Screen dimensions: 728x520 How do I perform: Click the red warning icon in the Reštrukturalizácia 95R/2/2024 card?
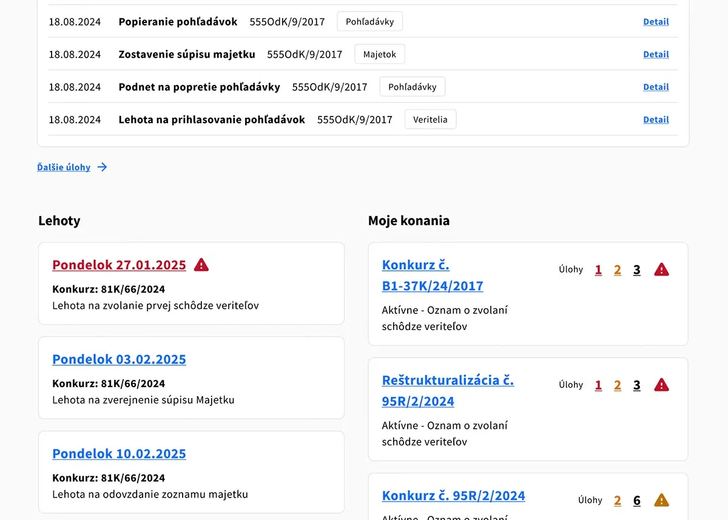click(661, 385)
